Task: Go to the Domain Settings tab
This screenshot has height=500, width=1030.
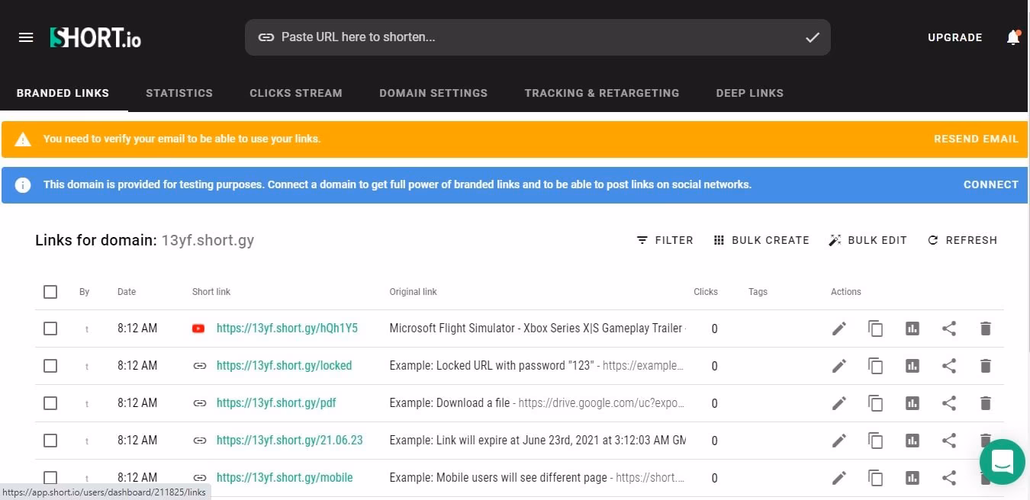Action: point(433,93)
